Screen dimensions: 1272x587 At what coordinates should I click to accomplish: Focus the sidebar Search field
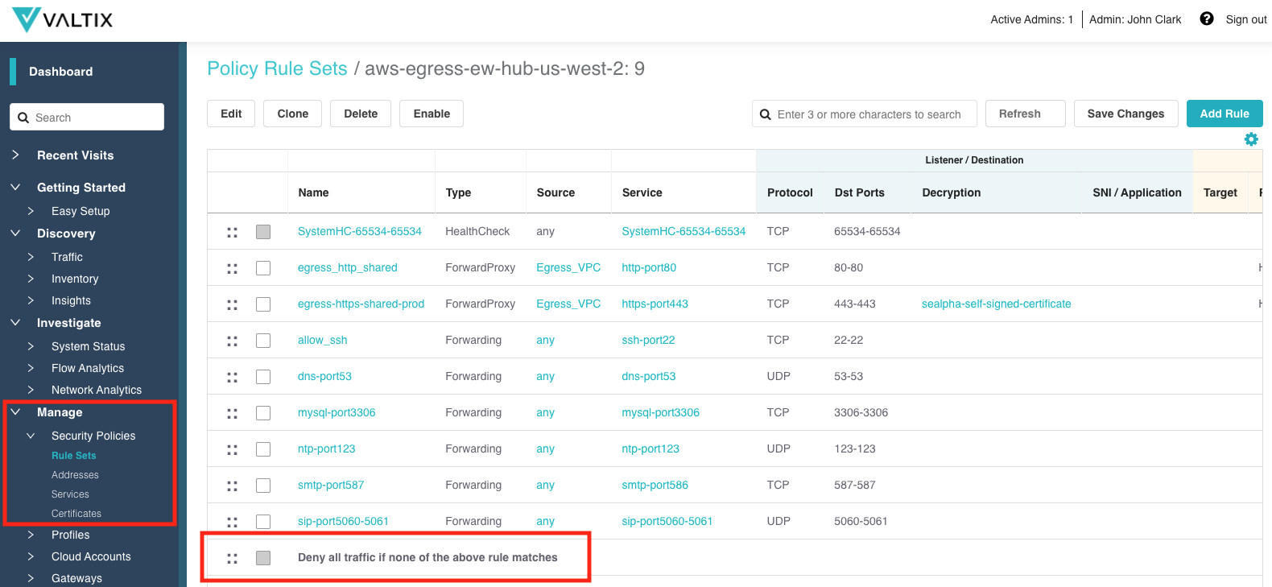click(87, 117)
